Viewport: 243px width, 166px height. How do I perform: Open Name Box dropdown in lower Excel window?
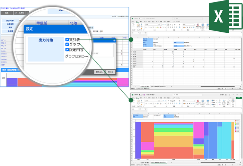point(139,109)
